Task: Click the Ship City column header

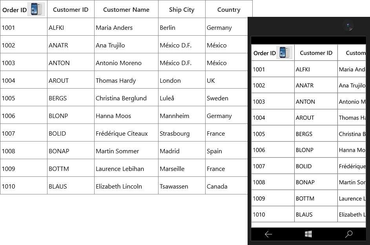Action: [182, 10]
